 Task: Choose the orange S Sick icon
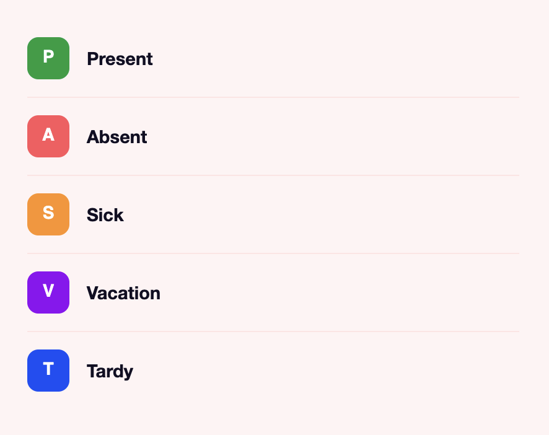coord(48,214)
